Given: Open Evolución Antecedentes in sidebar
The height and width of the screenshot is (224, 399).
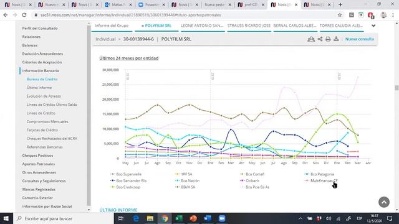Looking at the screenshot, I should [42, 54].
